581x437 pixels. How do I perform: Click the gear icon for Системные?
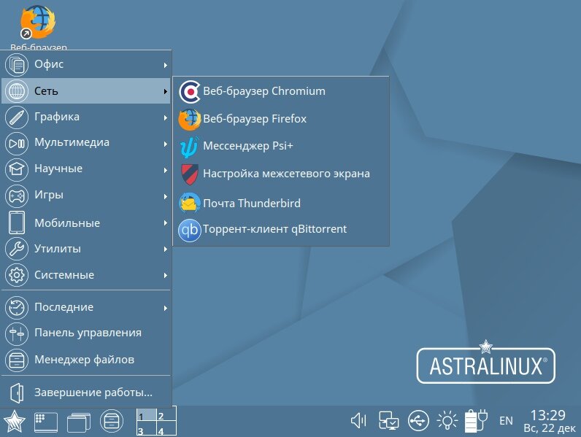tap(17, 275)
